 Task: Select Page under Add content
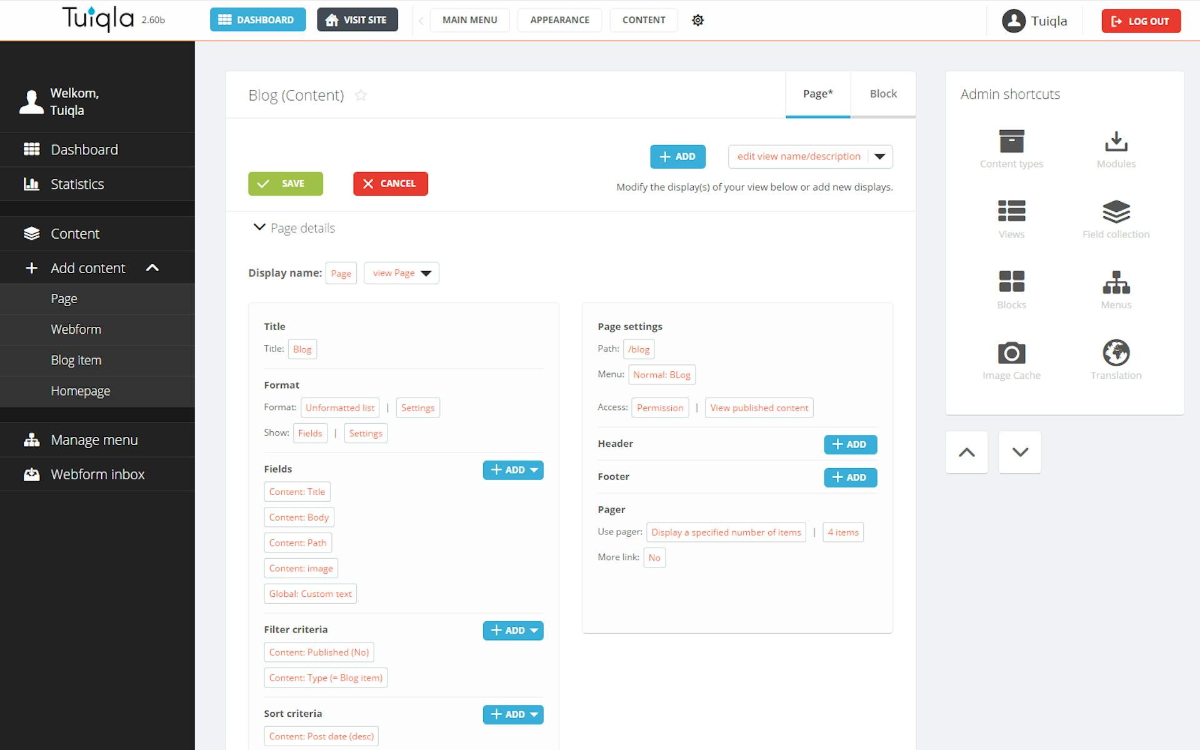click(x=97, y=299)
